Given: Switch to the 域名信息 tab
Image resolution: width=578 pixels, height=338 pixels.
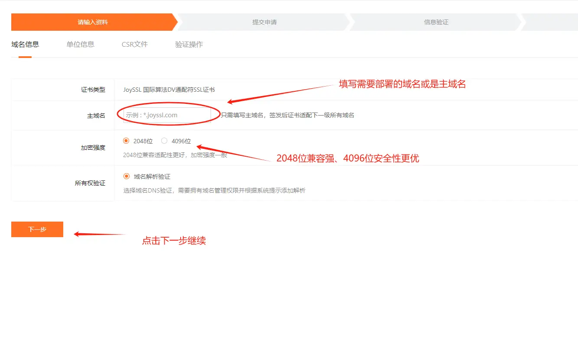Looking at the screenshot, I should click(x=25, y=44).
